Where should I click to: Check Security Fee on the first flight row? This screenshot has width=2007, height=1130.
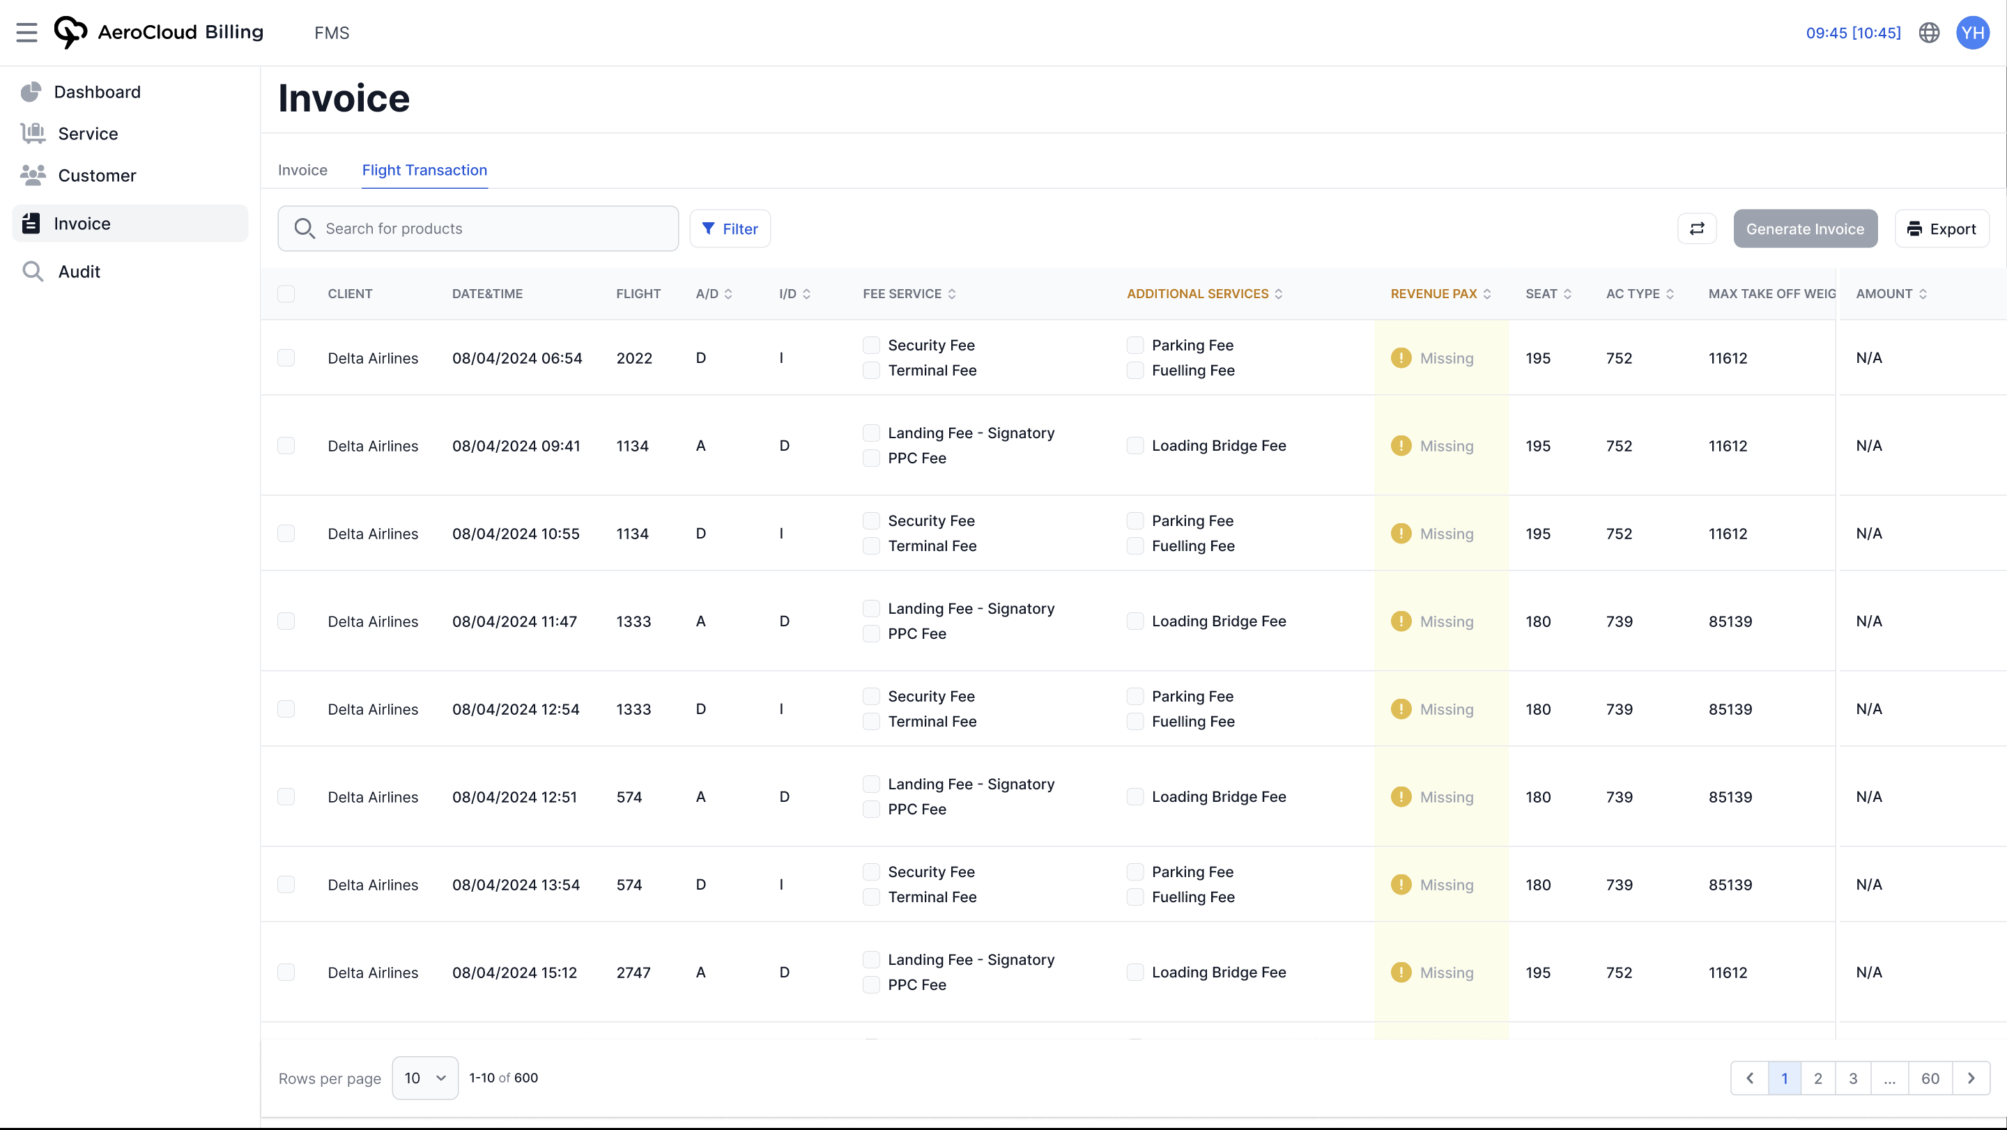(x=871, y=345)
